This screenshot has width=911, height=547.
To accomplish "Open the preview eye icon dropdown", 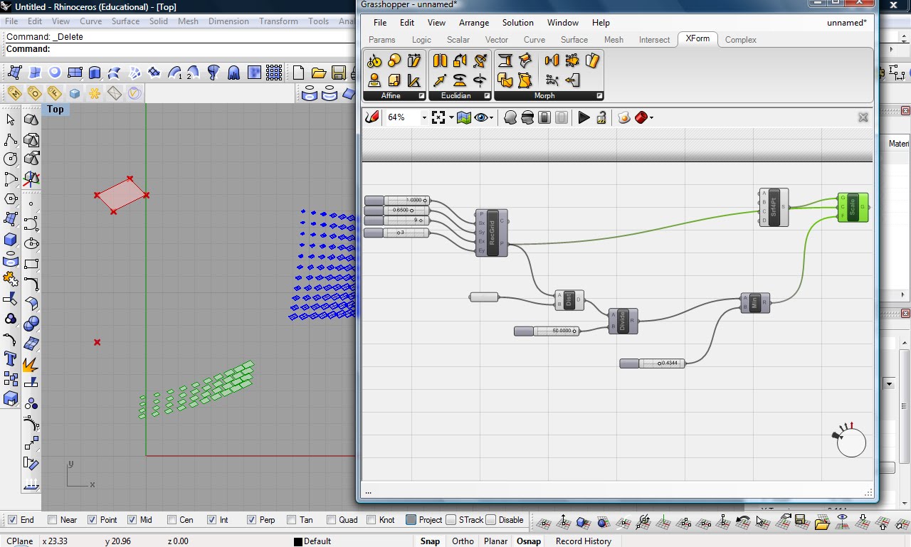I will coord(491,117).
